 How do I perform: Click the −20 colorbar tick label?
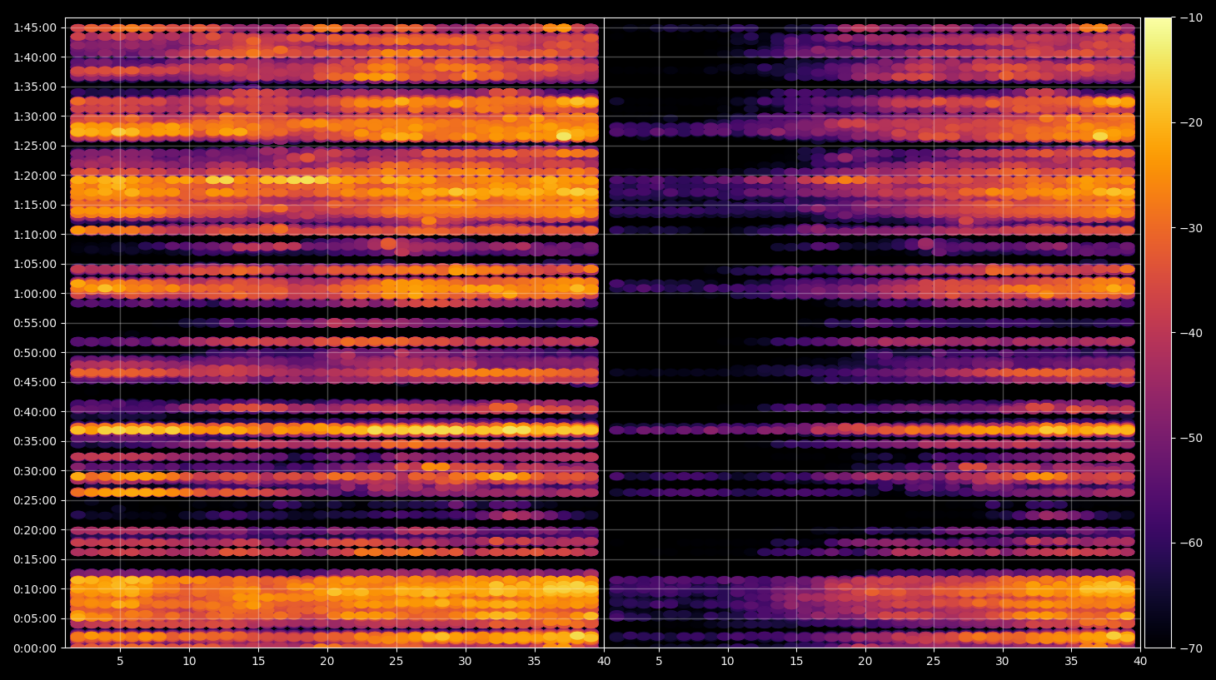[x=1192, y=122]
